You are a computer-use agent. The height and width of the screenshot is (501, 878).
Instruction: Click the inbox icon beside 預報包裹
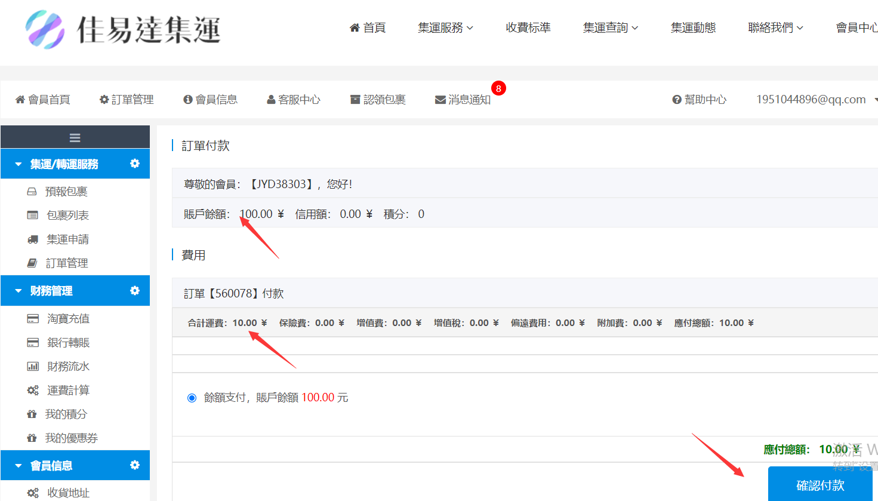32,192
